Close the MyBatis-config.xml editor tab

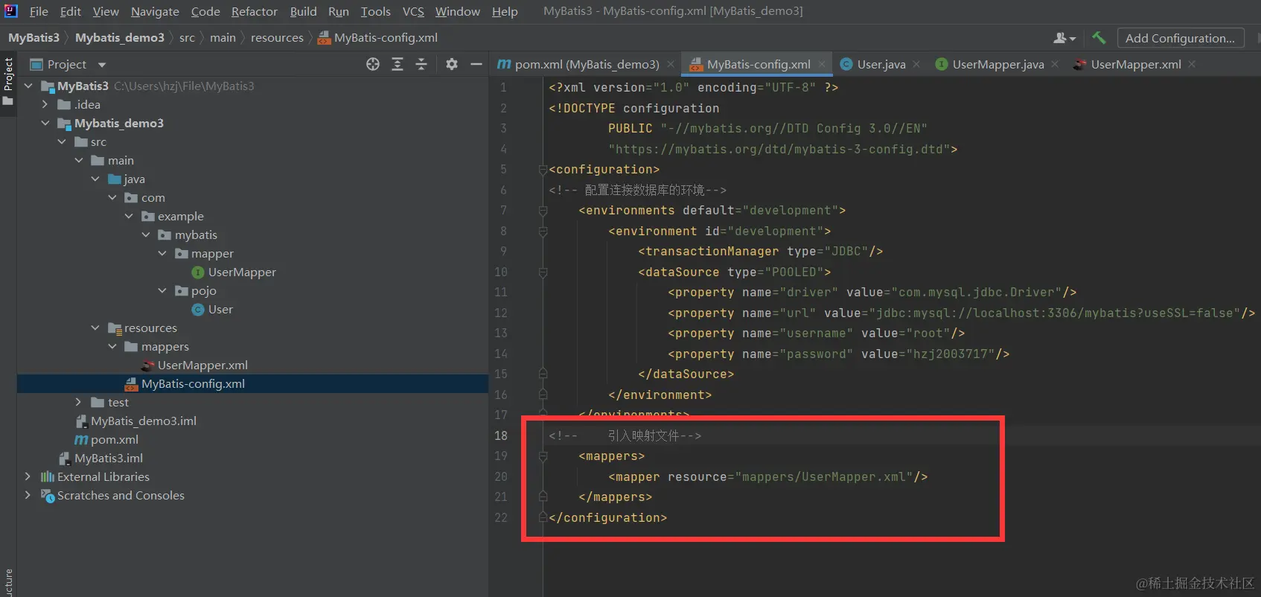(x=822, y=64)
